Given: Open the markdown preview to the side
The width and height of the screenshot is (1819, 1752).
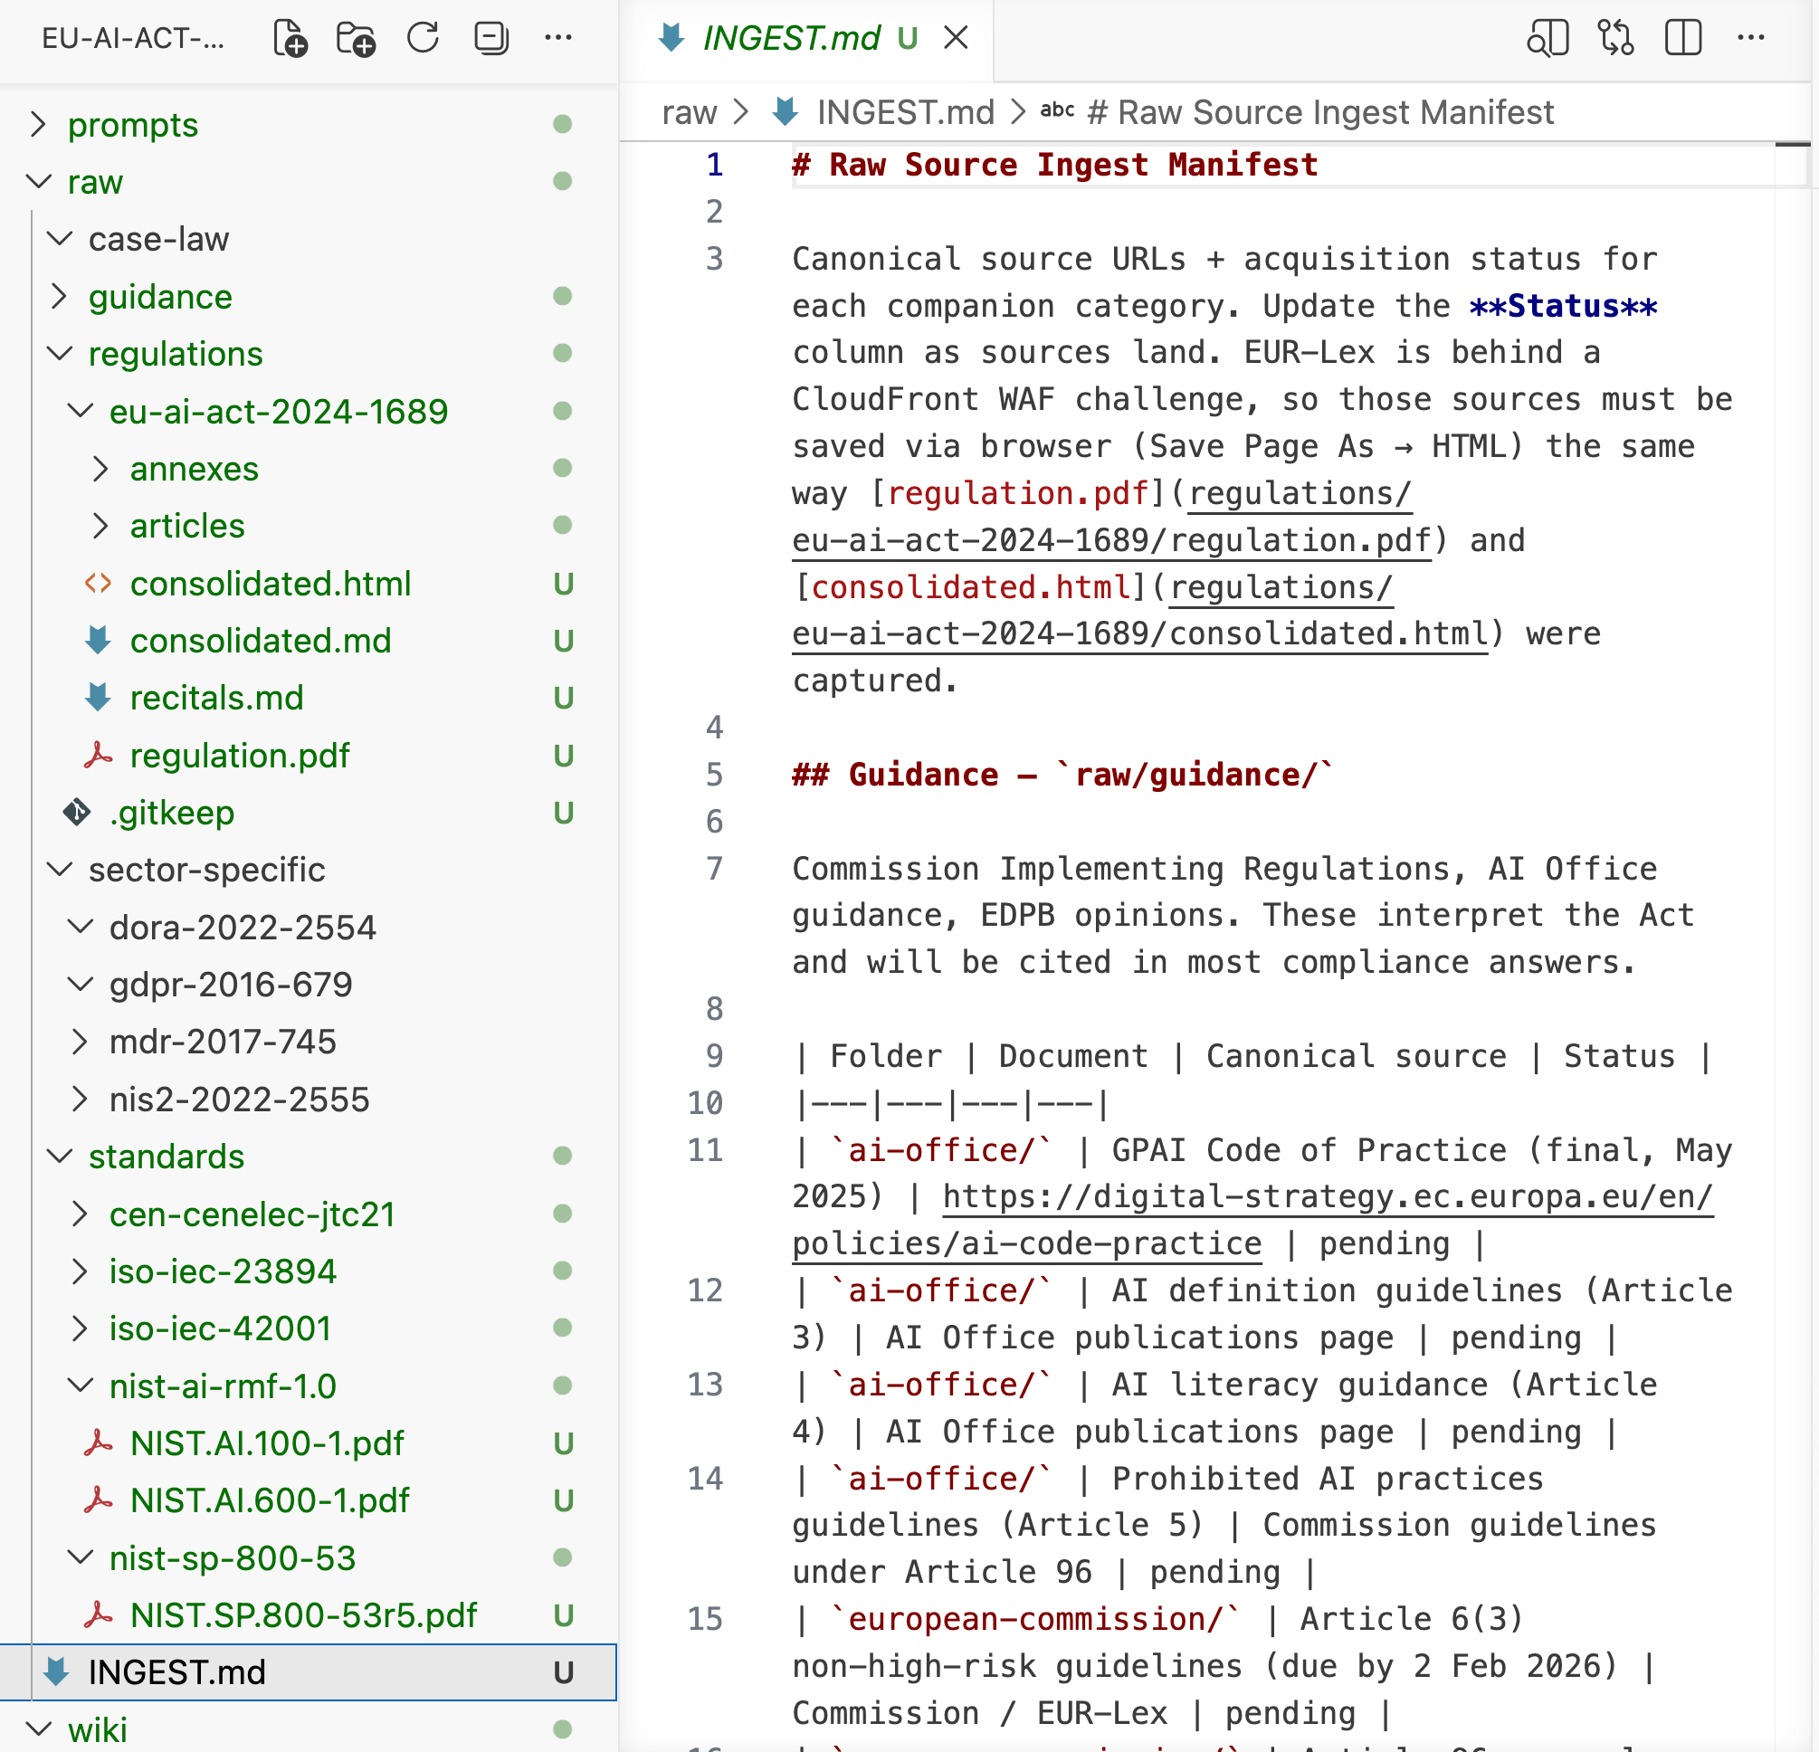Looking at the screenshot, I should 1548,38.
